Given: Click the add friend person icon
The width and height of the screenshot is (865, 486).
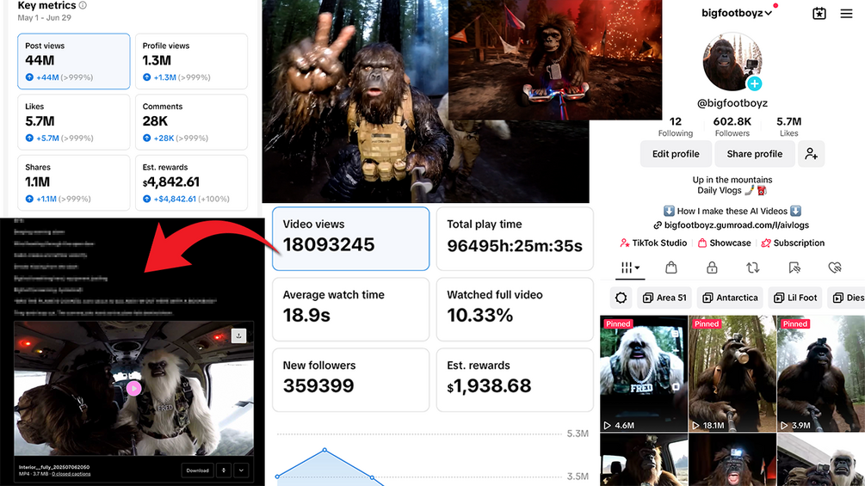Looking at the screenshot, I should (811, 154).
